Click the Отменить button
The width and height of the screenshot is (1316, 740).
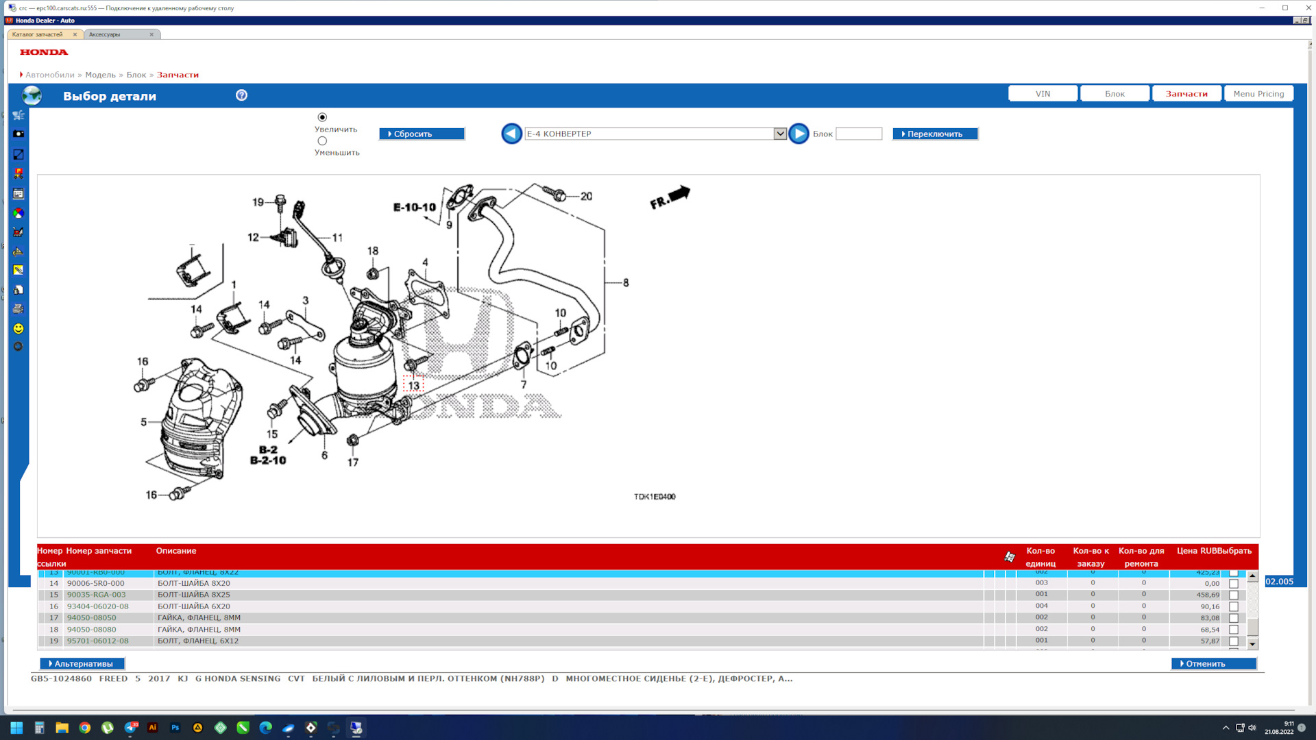point(1214,663)
